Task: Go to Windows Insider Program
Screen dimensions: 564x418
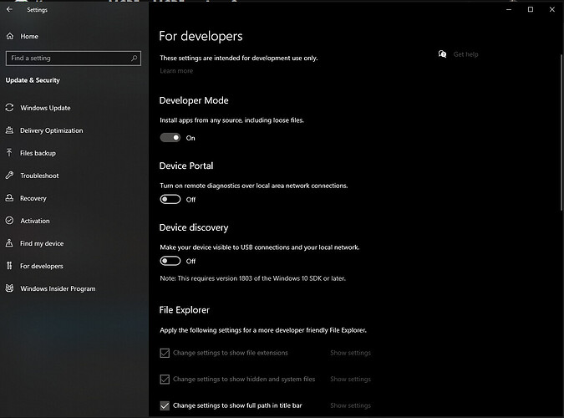Action: pyautogui.click(x=57, y=288)
